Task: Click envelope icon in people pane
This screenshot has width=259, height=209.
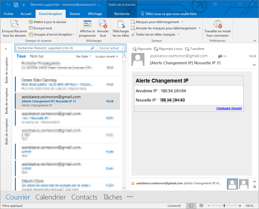Action: point(133,183)
